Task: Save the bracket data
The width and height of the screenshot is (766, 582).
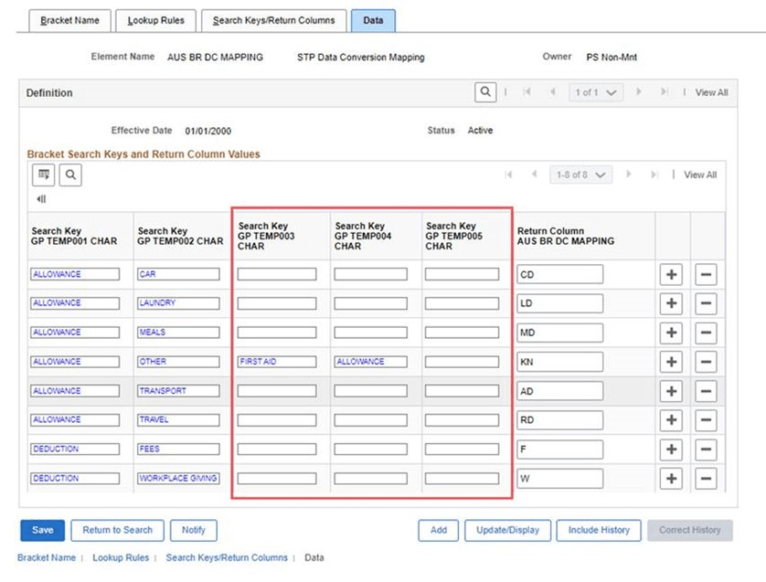Action: pos(42,530)
